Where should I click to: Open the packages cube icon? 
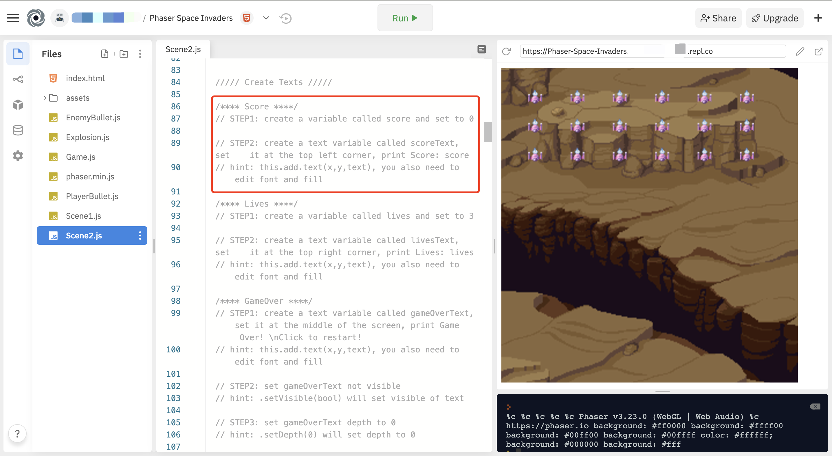18,104
